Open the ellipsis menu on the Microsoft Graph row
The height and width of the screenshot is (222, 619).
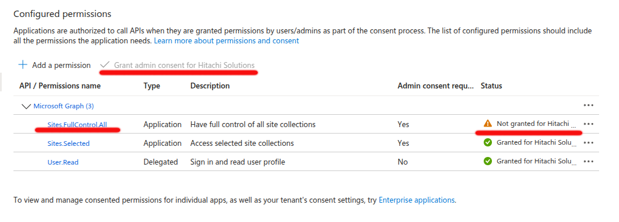[x=588, y=105]
